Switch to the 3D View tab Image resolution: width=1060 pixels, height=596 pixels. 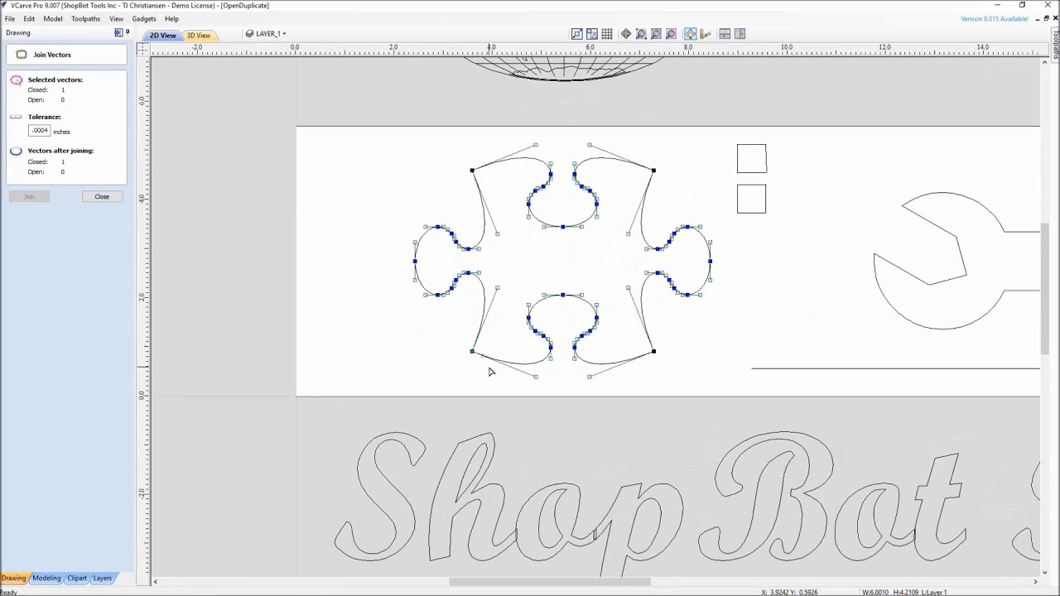coord(199,35)
